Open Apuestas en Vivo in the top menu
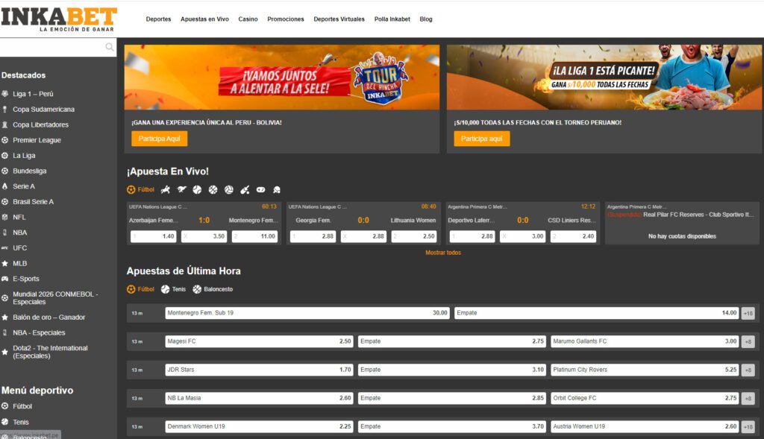Screen dimensions: 764x439 pyautogui.click(x=204, y=19)
